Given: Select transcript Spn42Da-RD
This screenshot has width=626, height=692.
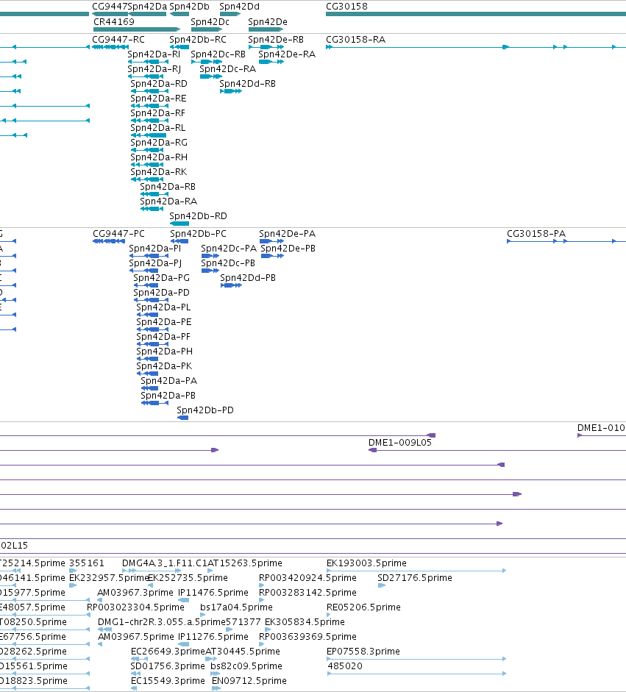Looking at the screenshot, I should 159,83.
